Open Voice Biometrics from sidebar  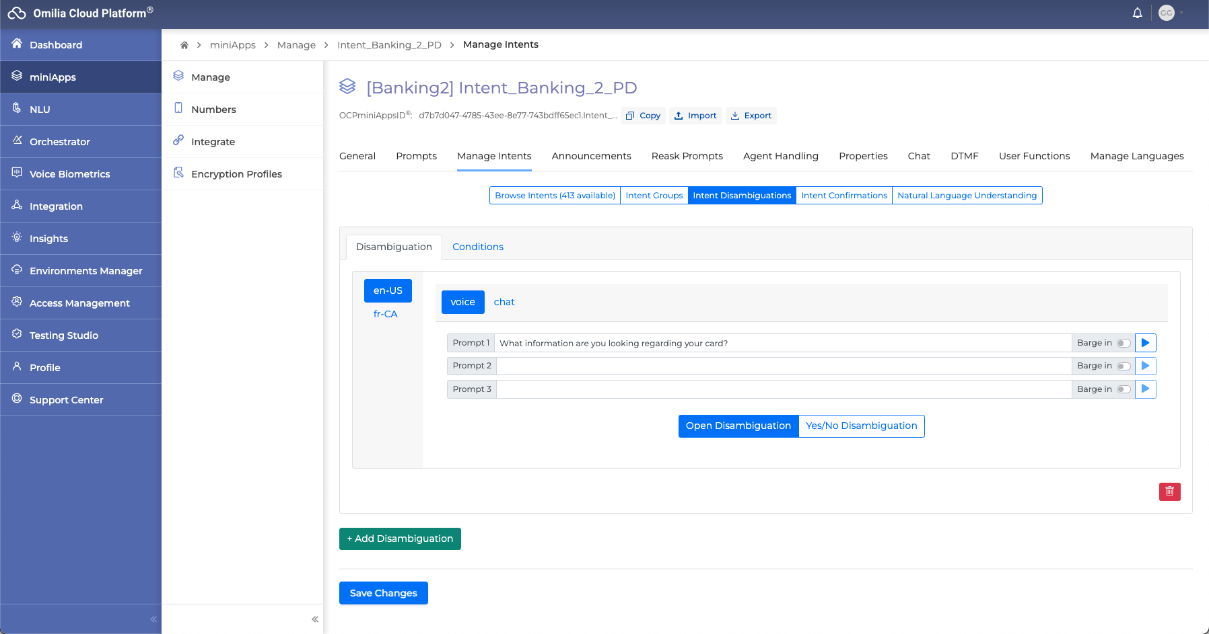click(x=69, y=174)
